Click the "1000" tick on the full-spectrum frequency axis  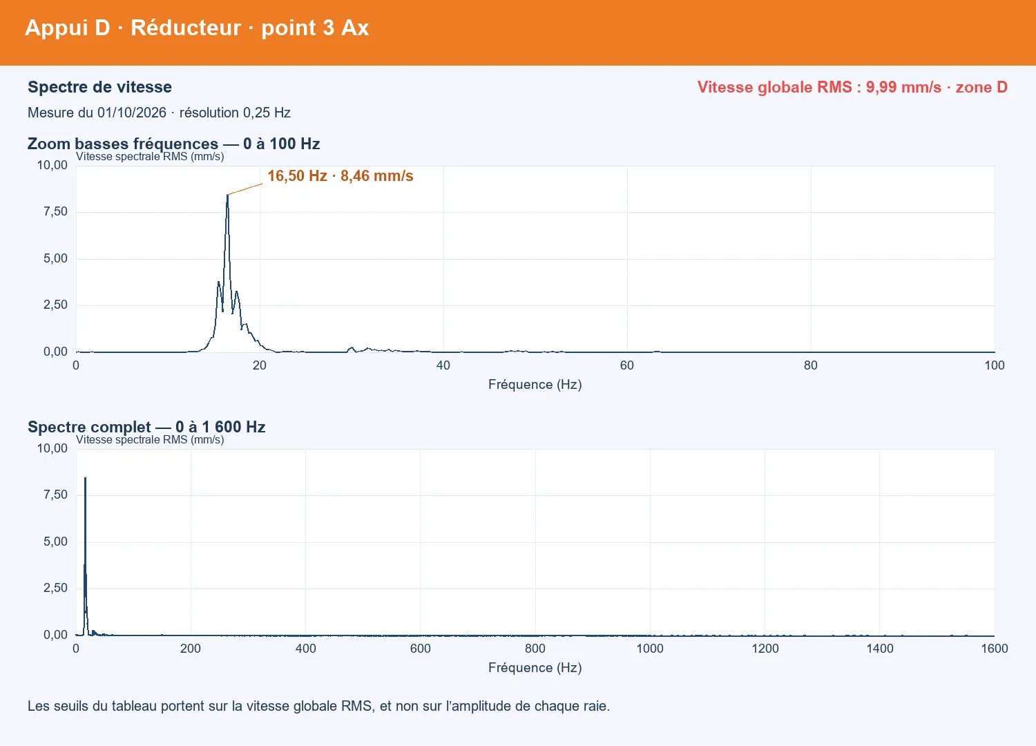click(x=650, y=649)
